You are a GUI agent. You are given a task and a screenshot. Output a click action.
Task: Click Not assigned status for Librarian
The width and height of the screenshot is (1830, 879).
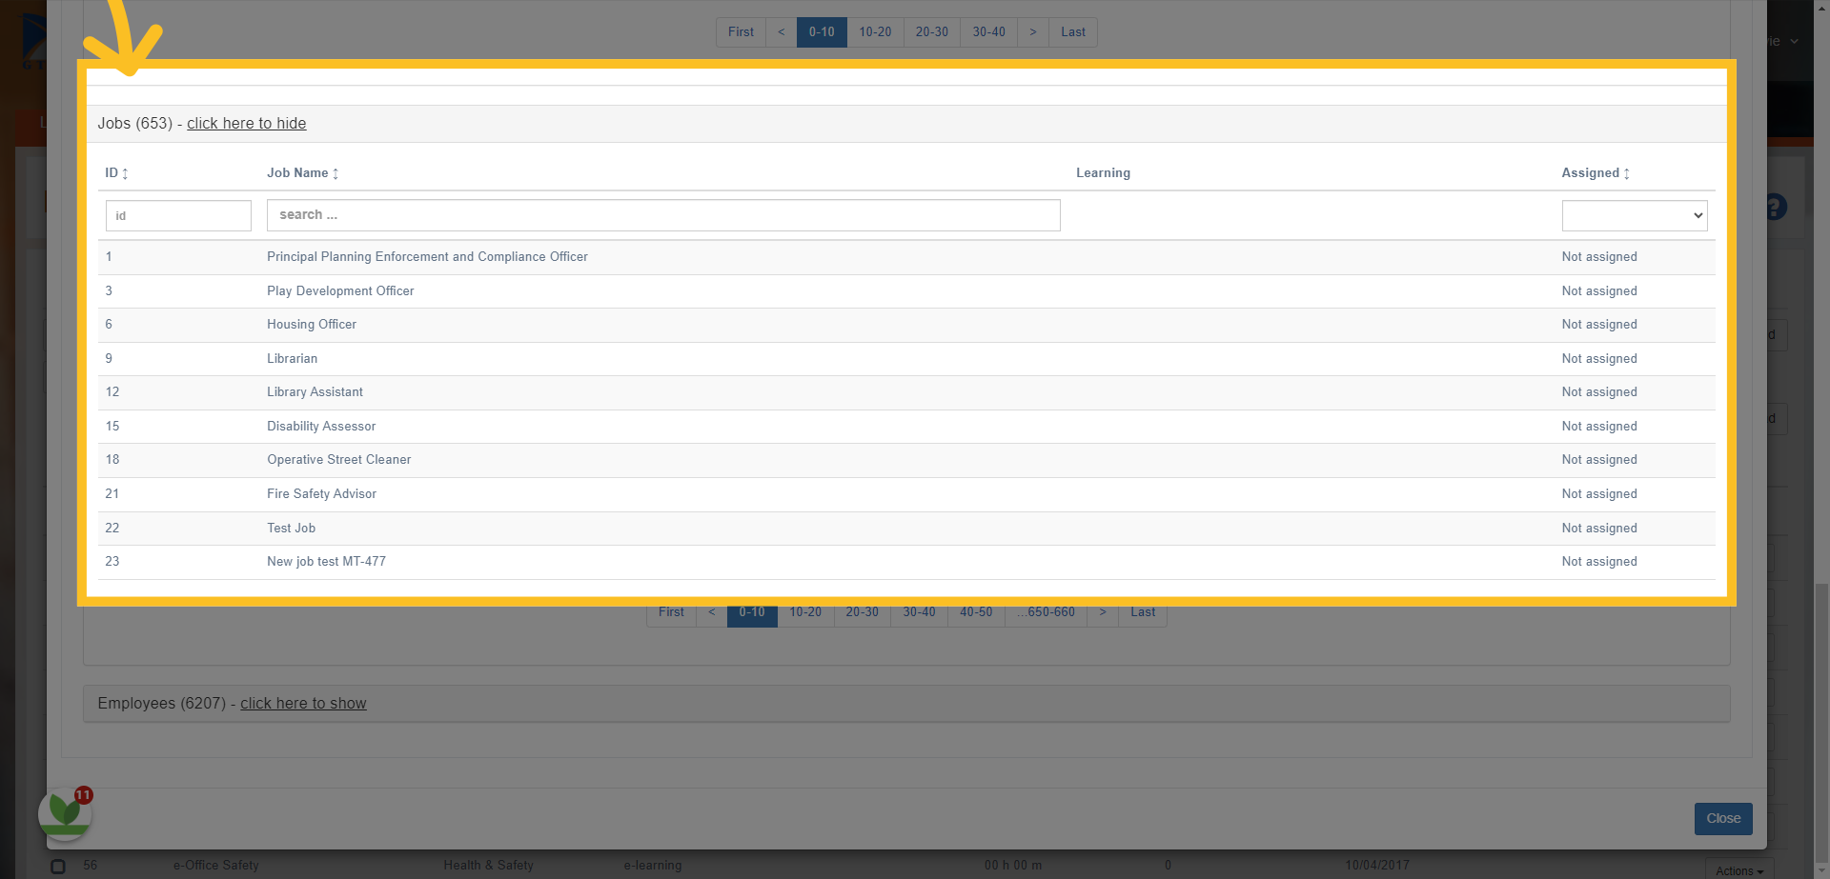click(x=1599, y=359)
